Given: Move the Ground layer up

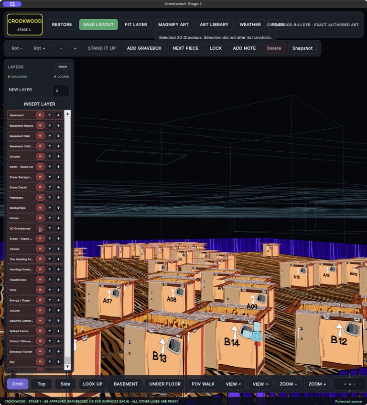Looking at the screenshot, I should [x=50, y=156].
